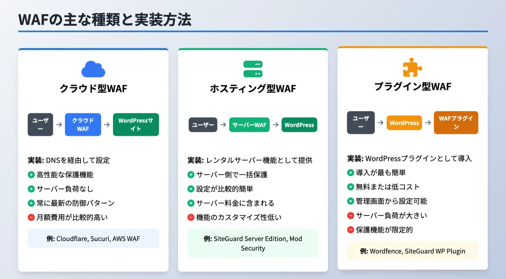Click the text 月額費用が比較的高い
Viewport: 506px width, 279px height.
72,217
